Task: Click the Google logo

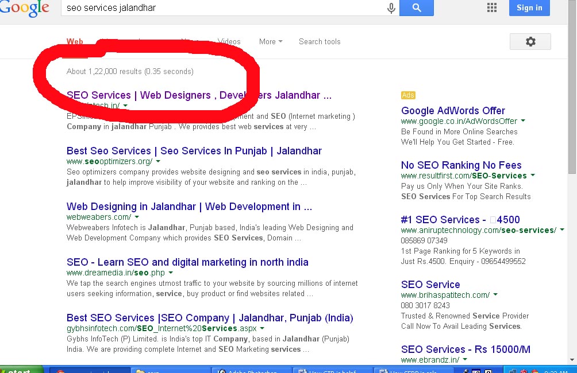Action: [x=24, y=8]
